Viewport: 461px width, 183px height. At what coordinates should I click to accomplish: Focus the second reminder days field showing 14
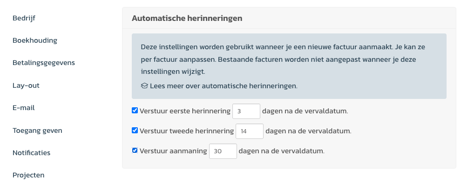tap(249, 131)
